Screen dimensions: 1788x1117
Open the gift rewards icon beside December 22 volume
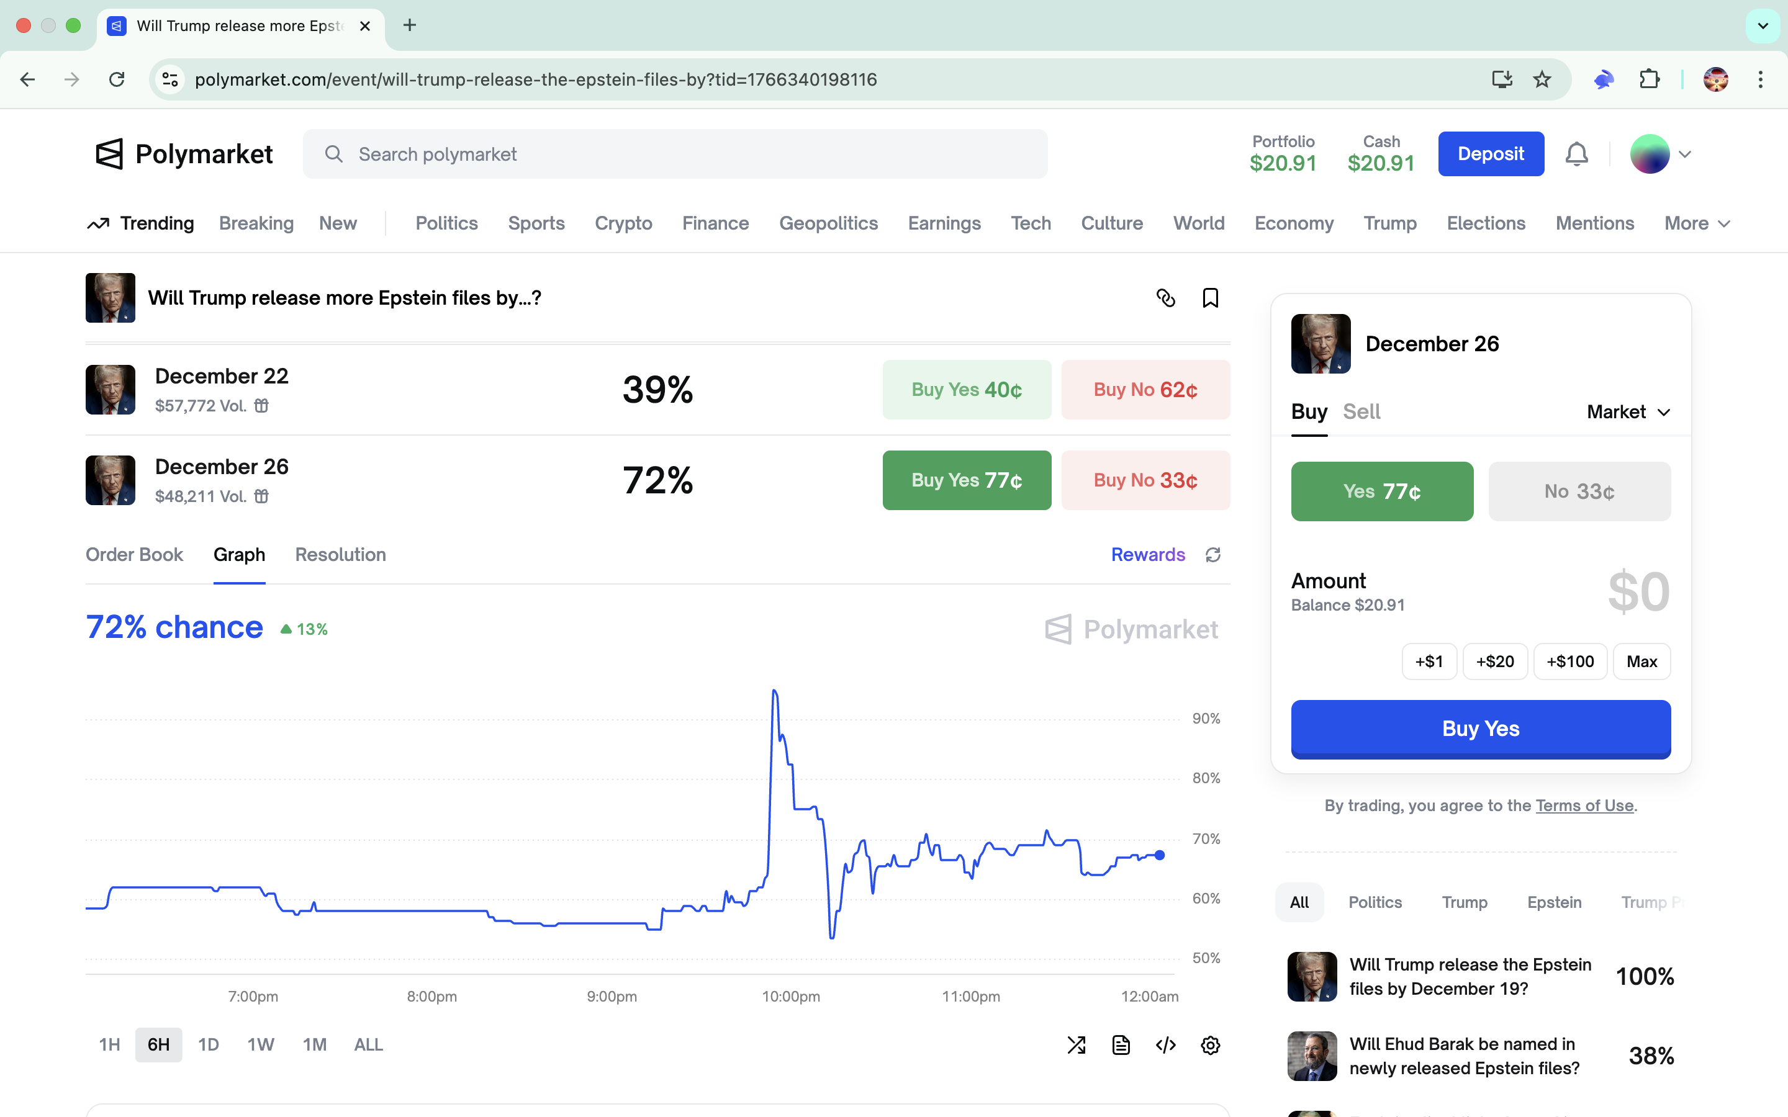click(262, 406)
